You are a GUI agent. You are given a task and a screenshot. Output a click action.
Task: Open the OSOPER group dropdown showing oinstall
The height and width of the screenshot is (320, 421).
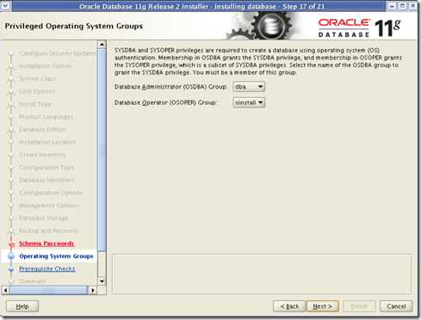[249, 102]
